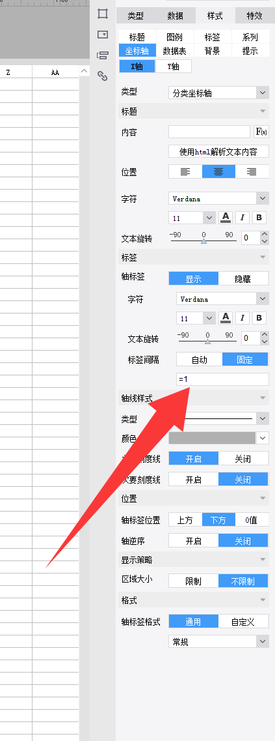The image size is (275, 741).
Task: Switch to the 特效 tab
Action: (x=255, y=16)
